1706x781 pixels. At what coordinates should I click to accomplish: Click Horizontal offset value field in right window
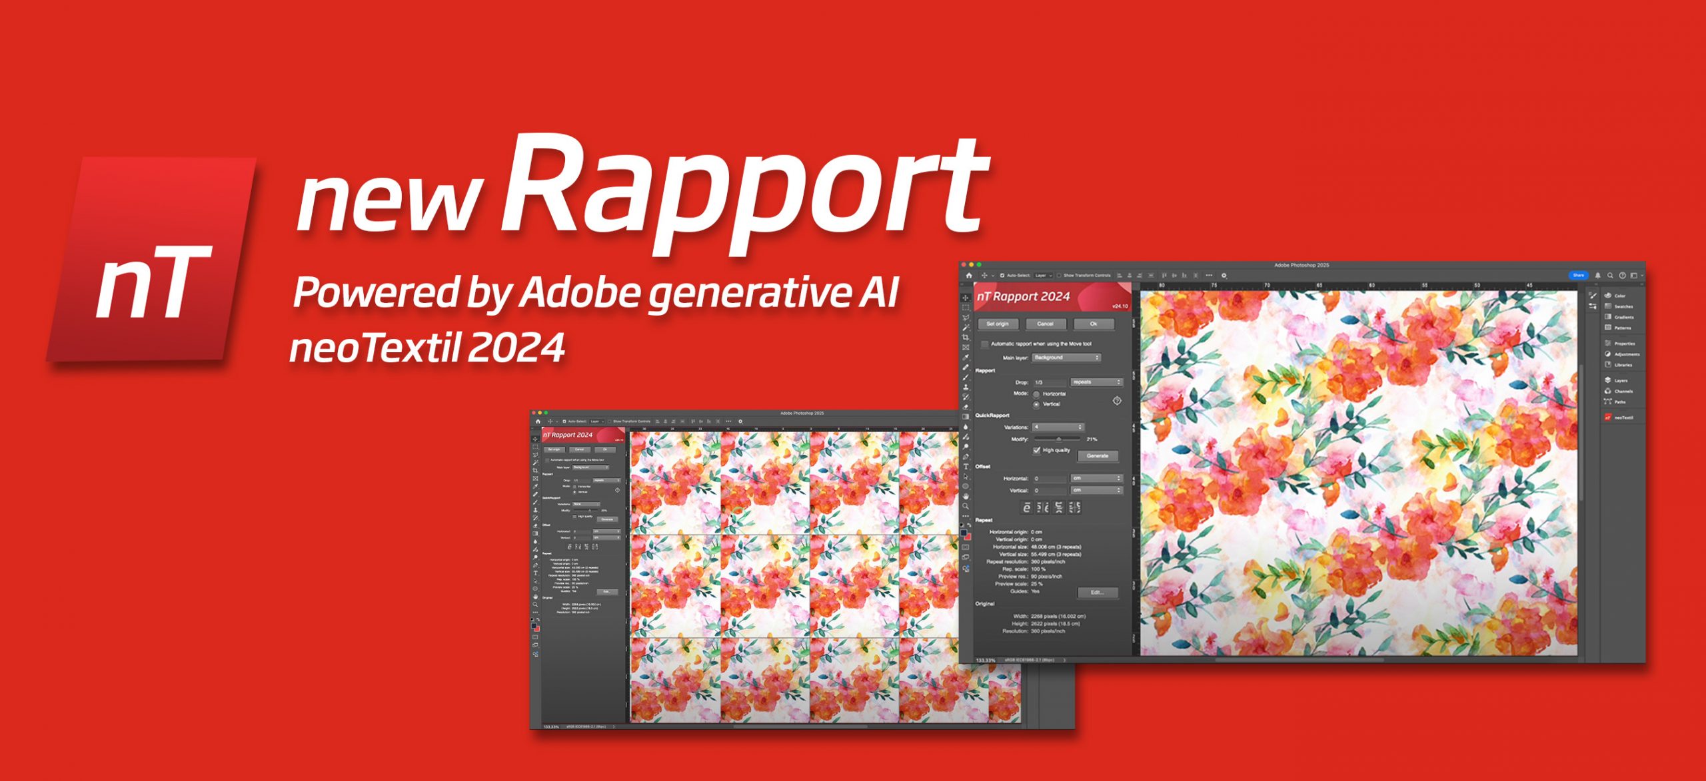click(1049, 478)
